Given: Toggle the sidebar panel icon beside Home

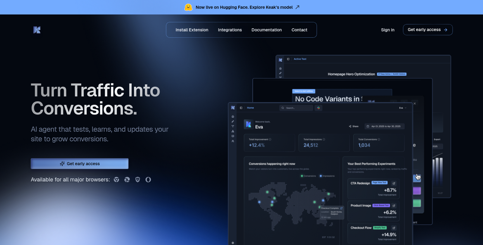Looking at the screenshot, I should [x=241, y=108].
